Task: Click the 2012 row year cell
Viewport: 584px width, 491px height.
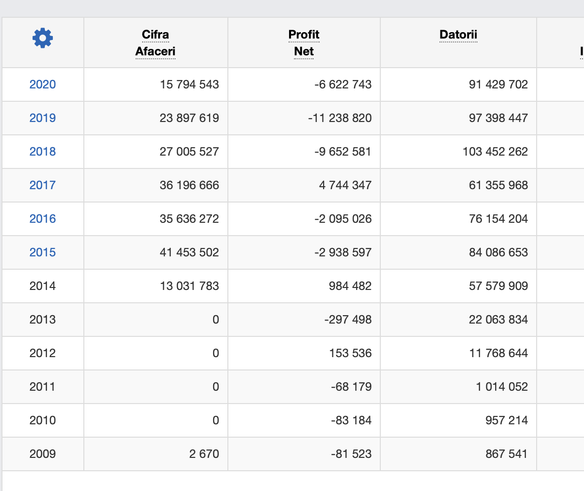Action: coord(42,353)
